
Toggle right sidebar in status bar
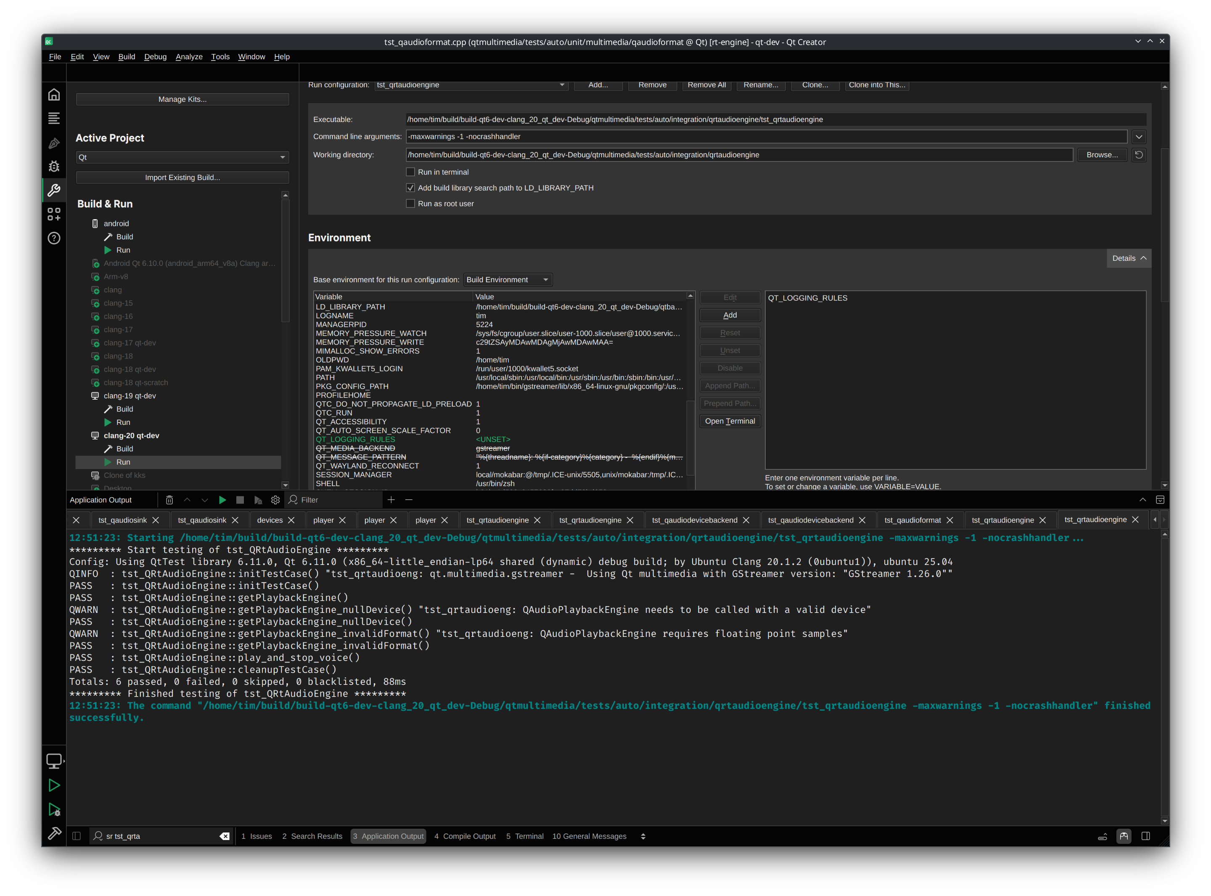tap(1146, 836)
